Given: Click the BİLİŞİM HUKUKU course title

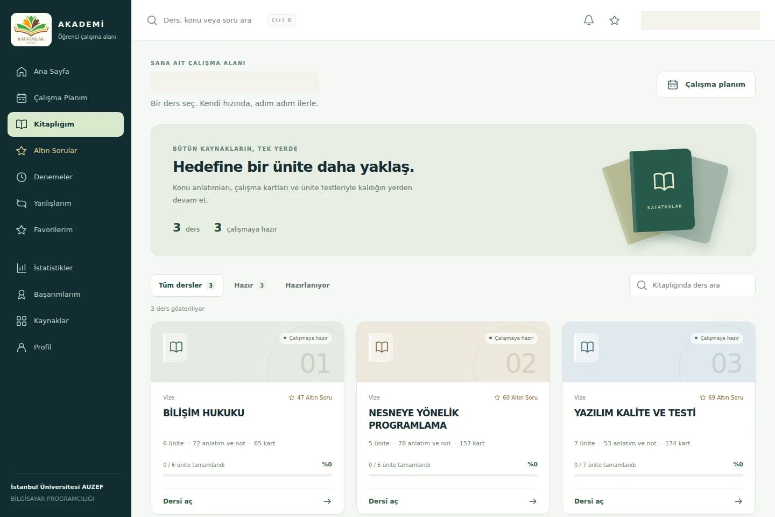Looking at the screenshot, I should [x=204, y=413].
